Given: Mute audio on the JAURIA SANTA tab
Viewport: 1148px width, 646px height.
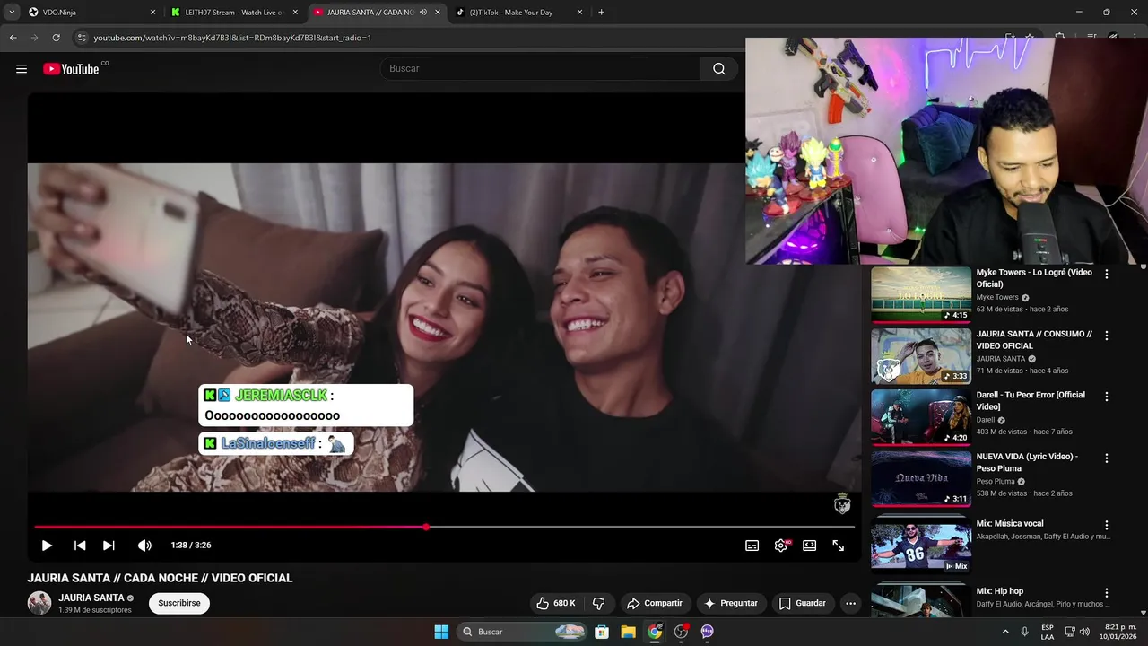Looking at the screenshot, I should (423, 13).
